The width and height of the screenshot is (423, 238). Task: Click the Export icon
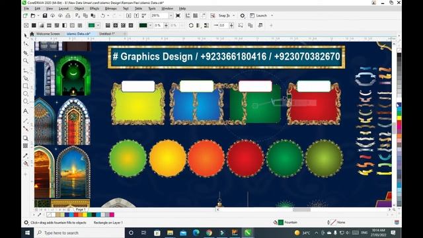tap(136, 16)
